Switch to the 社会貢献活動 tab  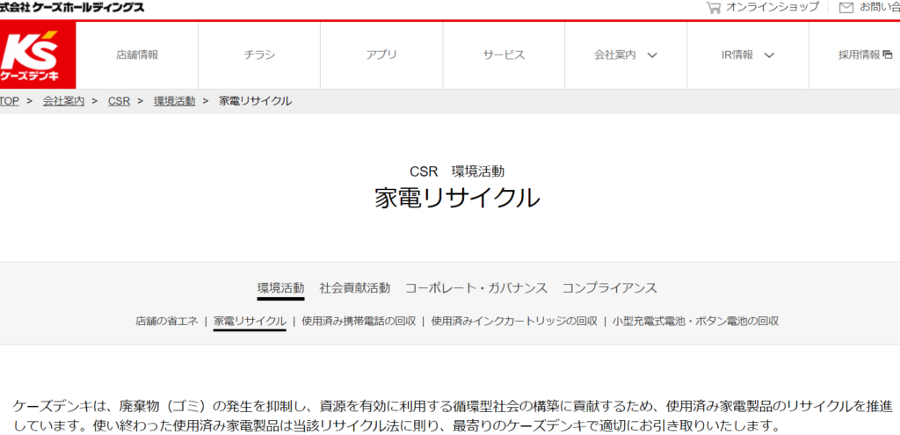tap(355, 288)
